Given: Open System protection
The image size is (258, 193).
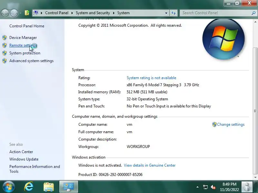Looking at the screenshot, I should (x=25, y=53).
